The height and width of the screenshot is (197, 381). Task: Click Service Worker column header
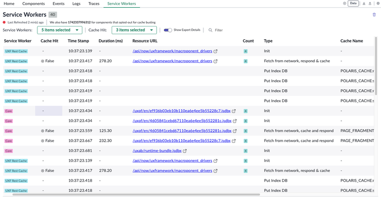coord(18,41)
